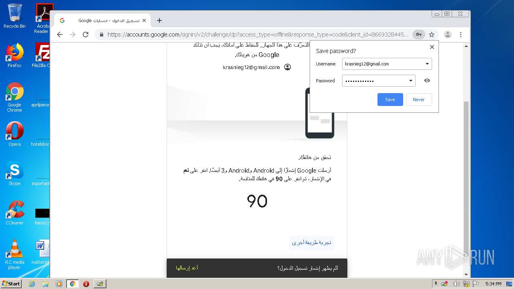The width and height of the screenshot is (514, 289).
Task: Open the key password manager icon
Action: (418, 35)
